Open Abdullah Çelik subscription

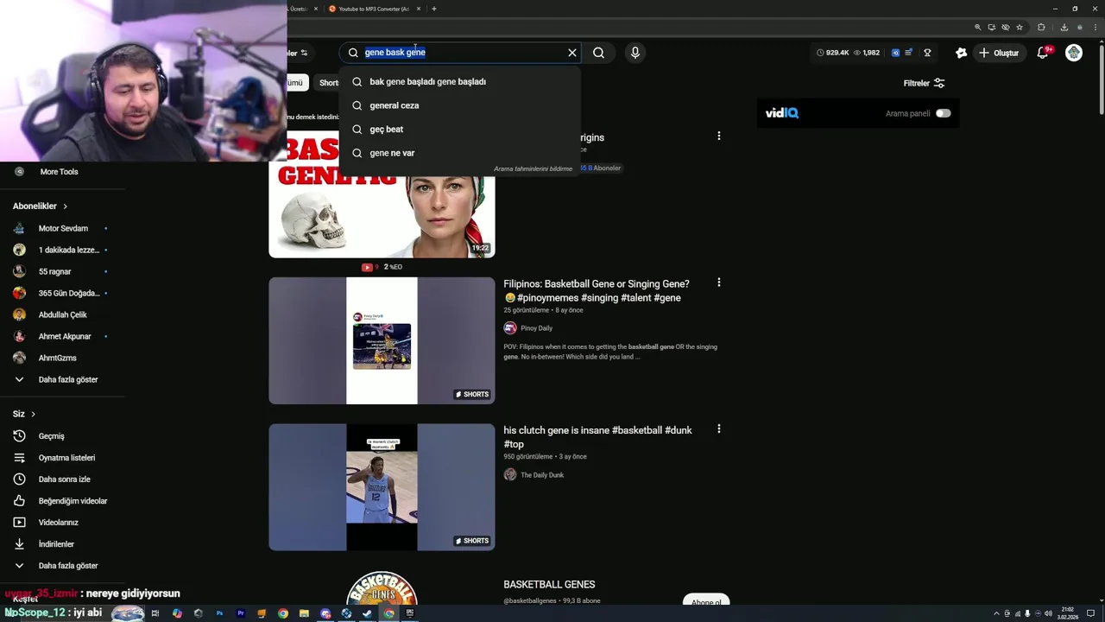coord(63,314)
